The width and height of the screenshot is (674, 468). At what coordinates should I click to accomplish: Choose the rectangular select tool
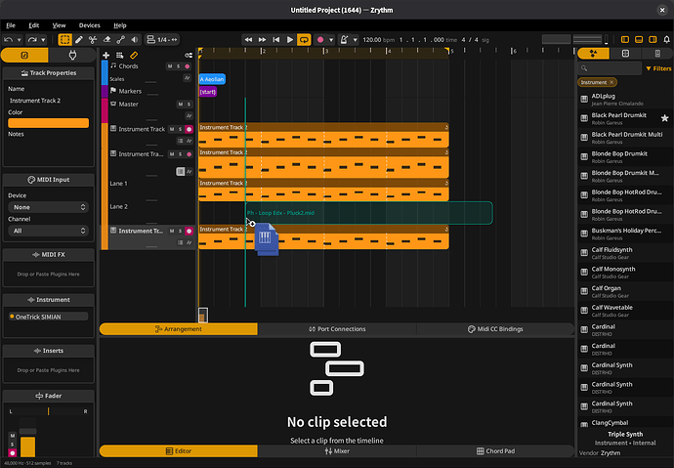click(x=64, y=39)
